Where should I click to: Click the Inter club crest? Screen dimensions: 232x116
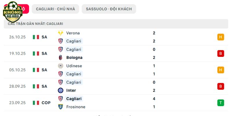(61, 90)
